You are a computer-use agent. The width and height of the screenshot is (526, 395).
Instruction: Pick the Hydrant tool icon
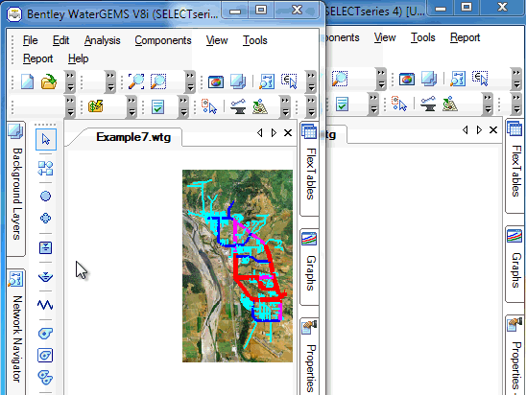pyautogui.click(x=45, y=219)
